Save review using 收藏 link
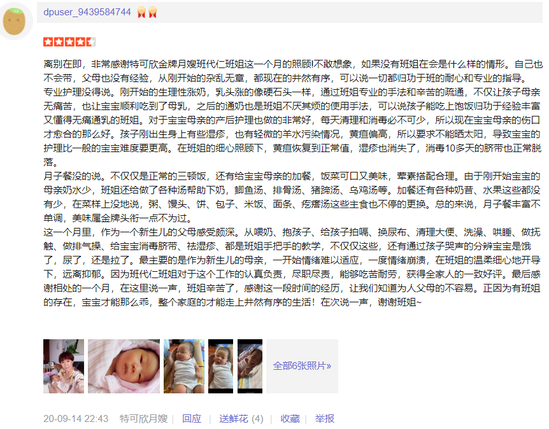This screenshot has height=429, width=549. pyautogui.click(x=290, y=419)
